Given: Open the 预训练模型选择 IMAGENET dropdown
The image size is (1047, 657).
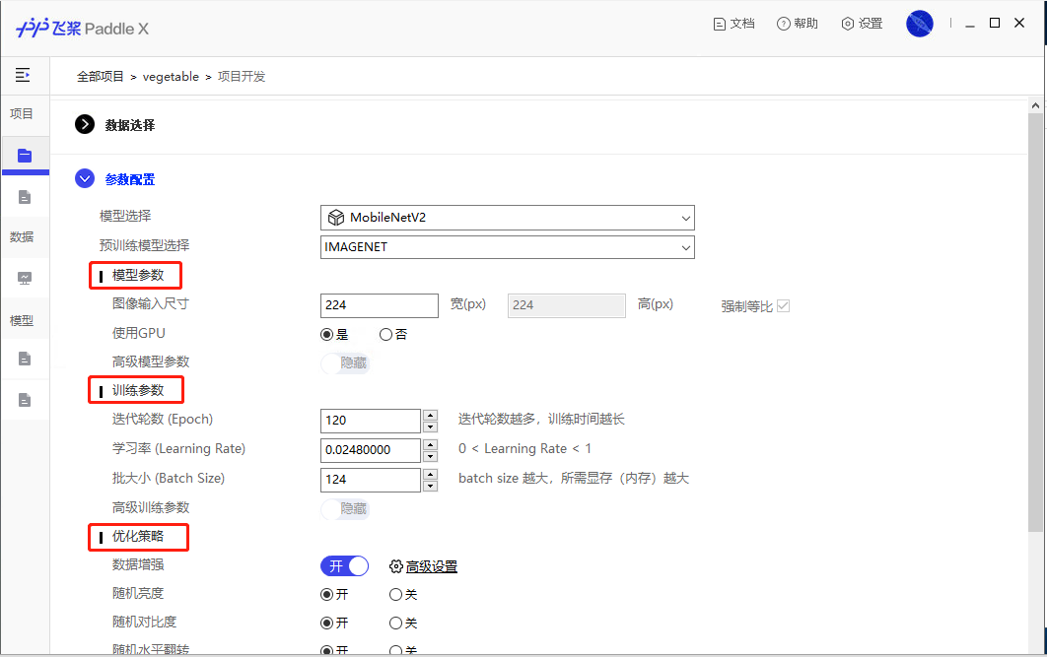Looking at the screenshot, I should point(508,247).
